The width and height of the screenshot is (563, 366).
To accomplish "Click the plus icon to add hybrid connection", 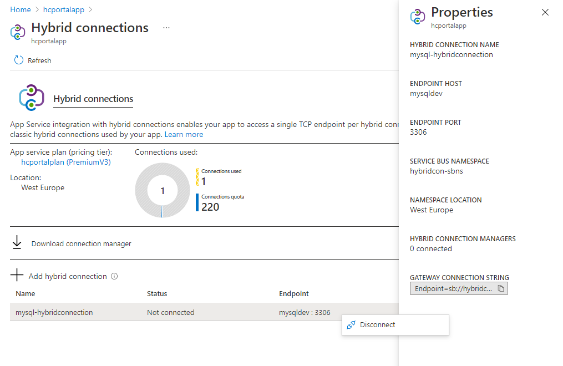I will [x=17, y=276].
